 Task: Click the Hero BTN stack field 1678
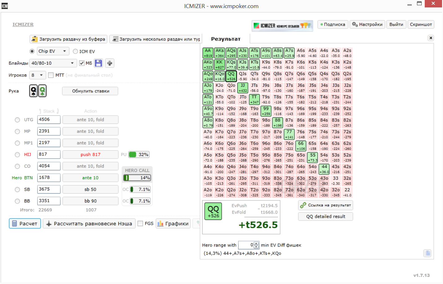49,177
